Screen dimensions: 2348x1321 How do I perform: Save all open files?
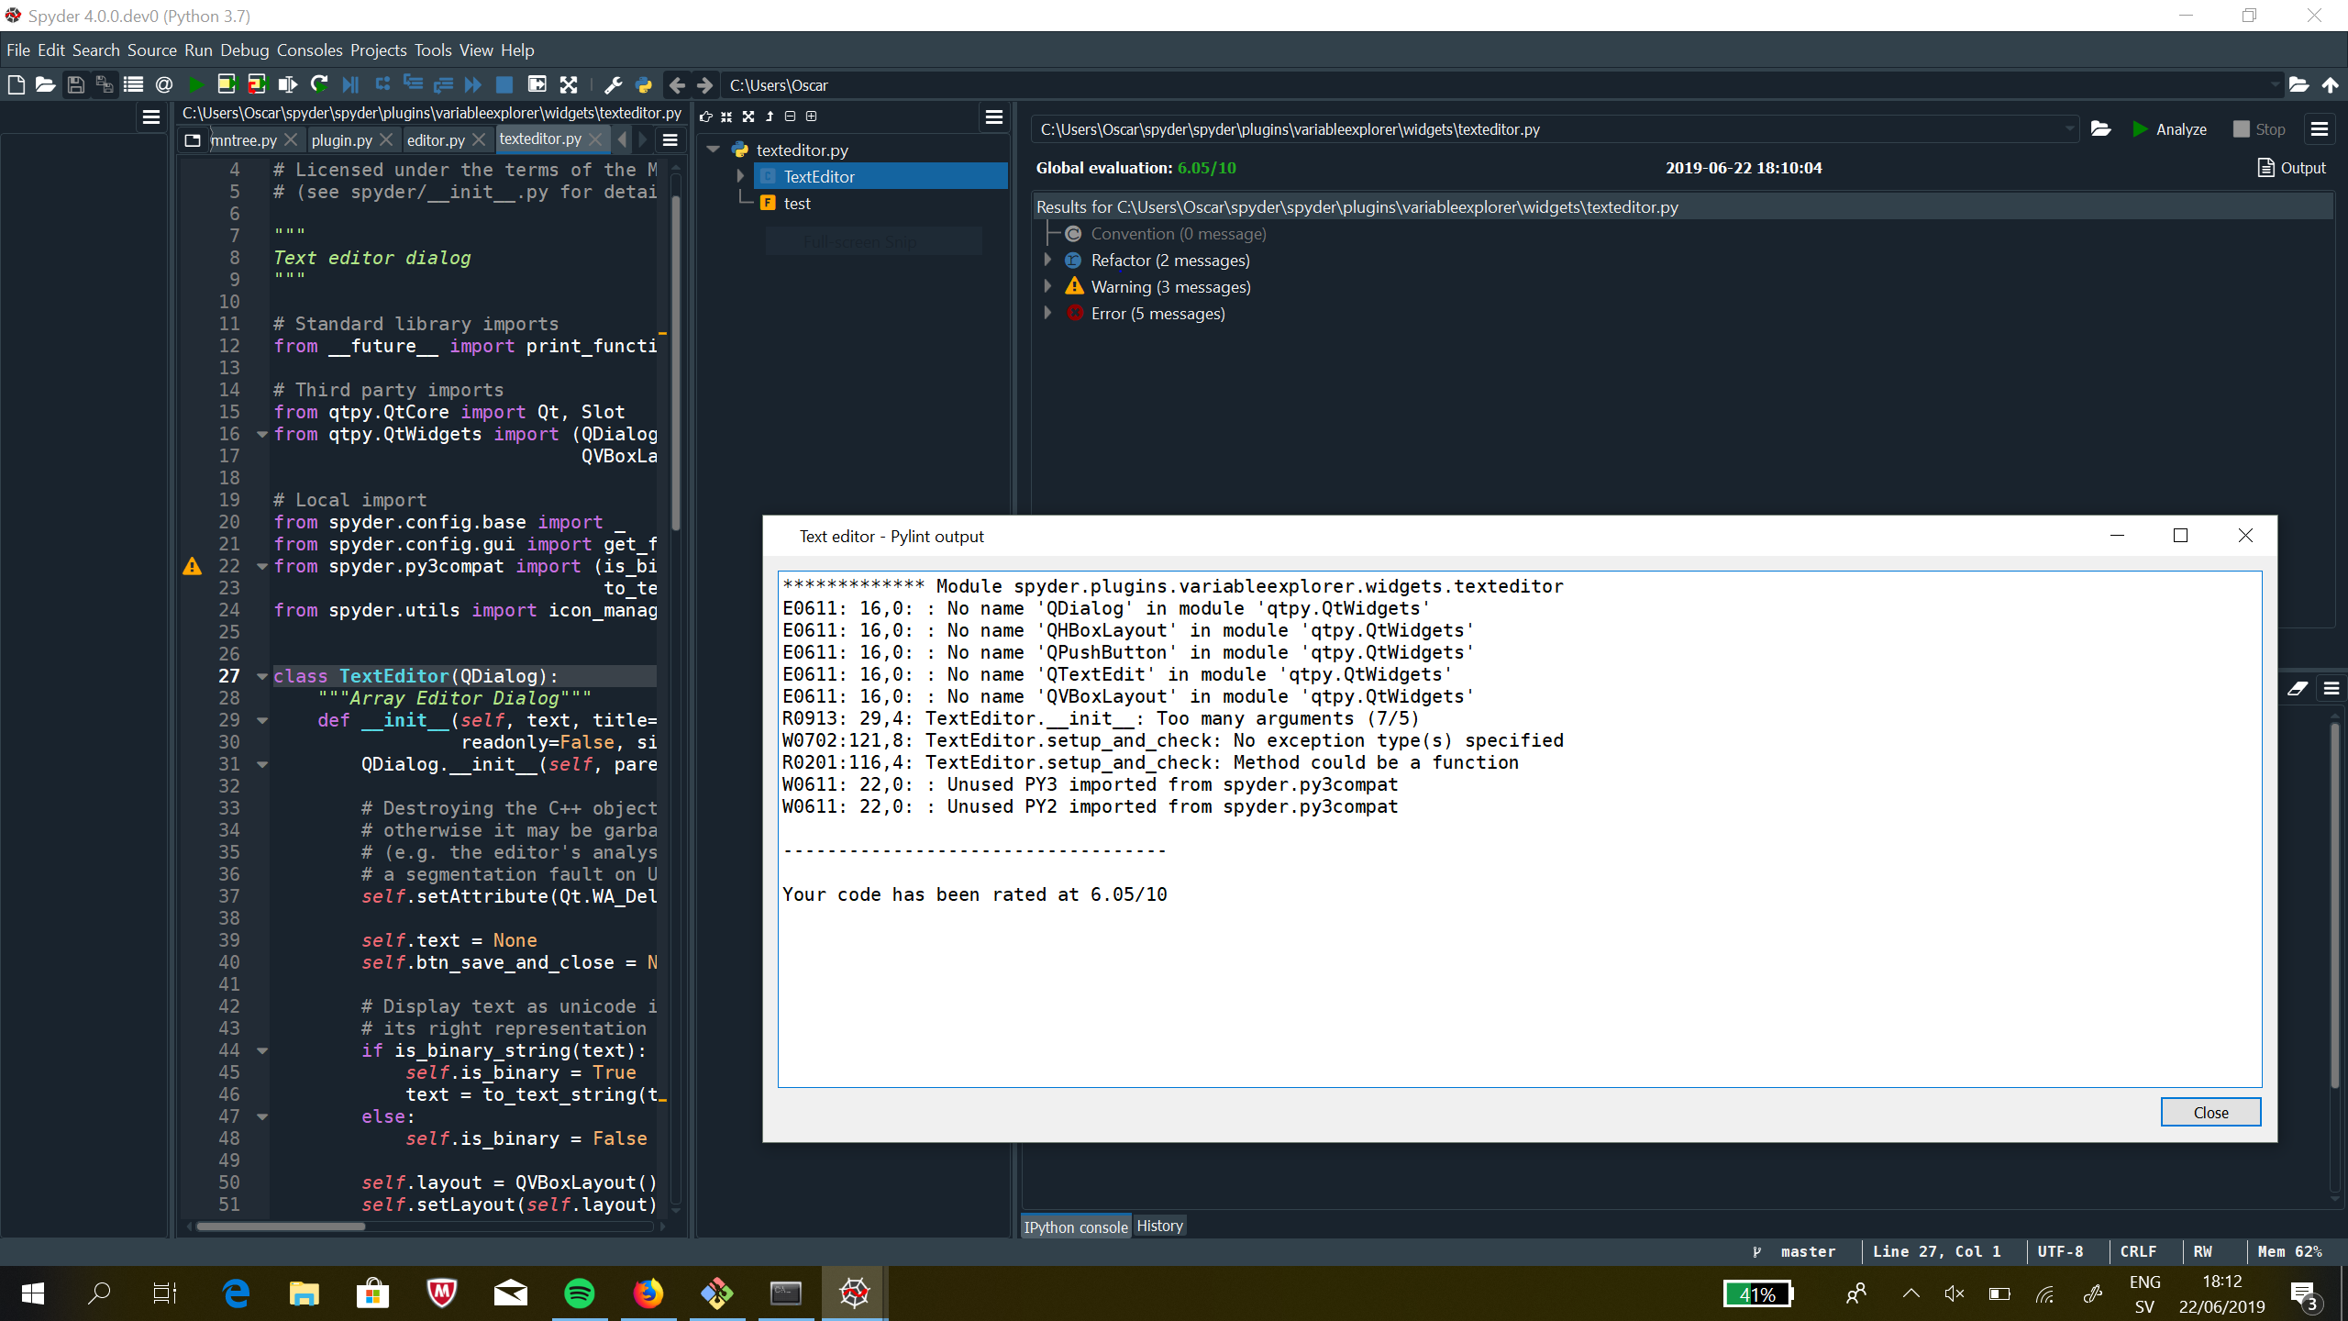coord(105,84)
